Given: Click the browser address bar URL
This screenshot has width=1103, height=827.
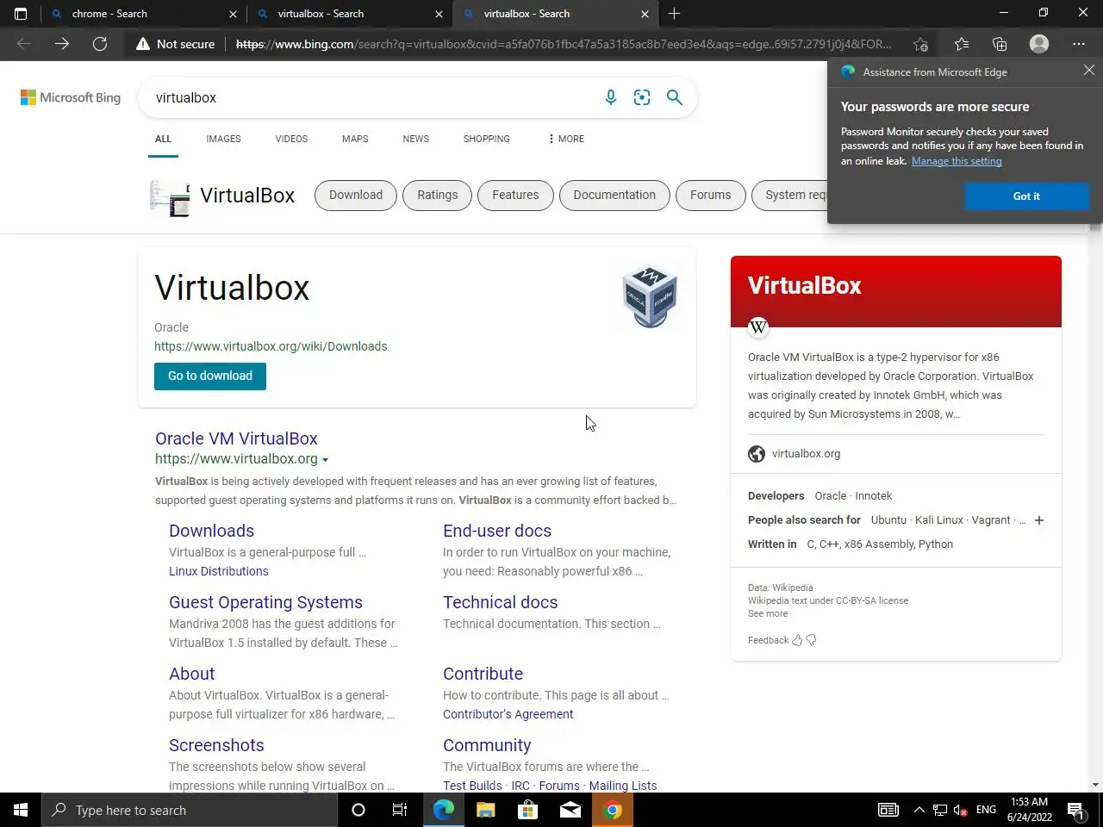Looking at the screenshot, I should point(564,44).
